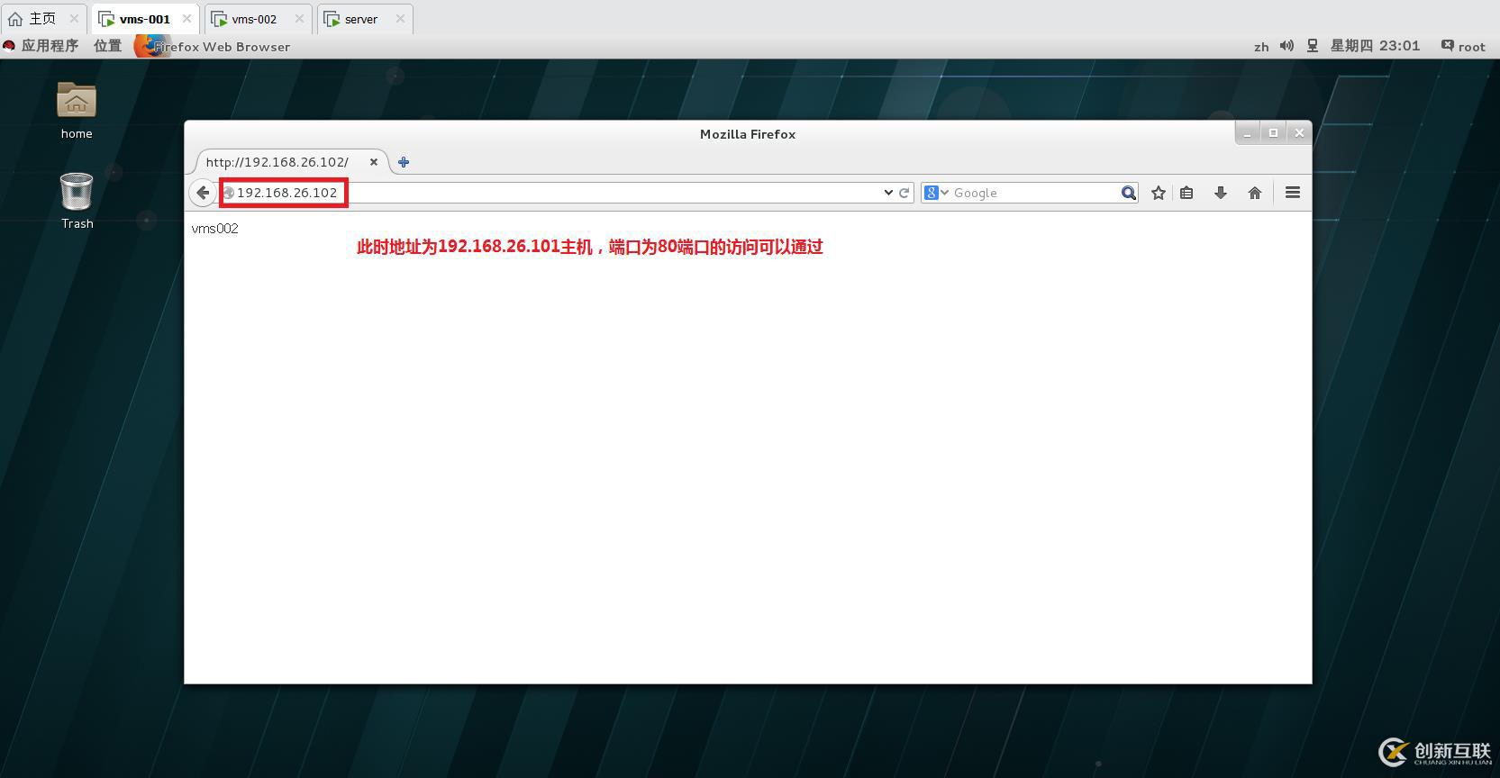Show bookmarks list icon

[1186, 193]
